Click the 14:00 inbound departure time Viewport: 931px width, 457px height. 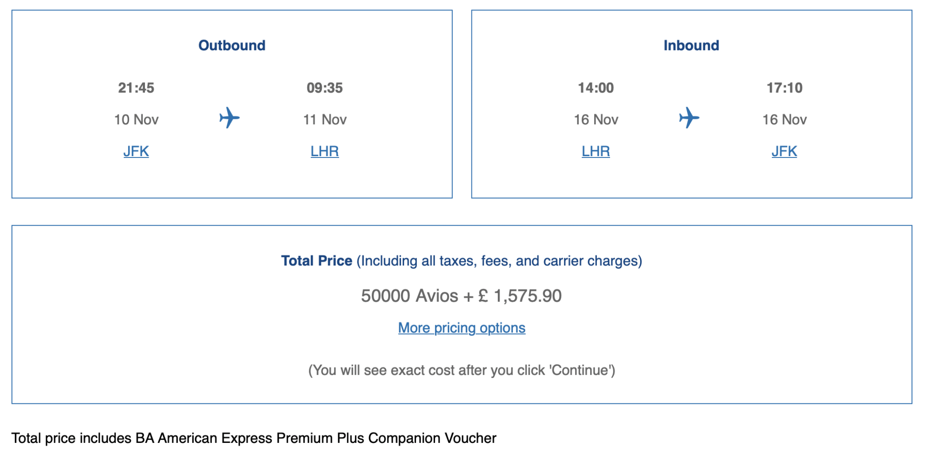[596, 88]
